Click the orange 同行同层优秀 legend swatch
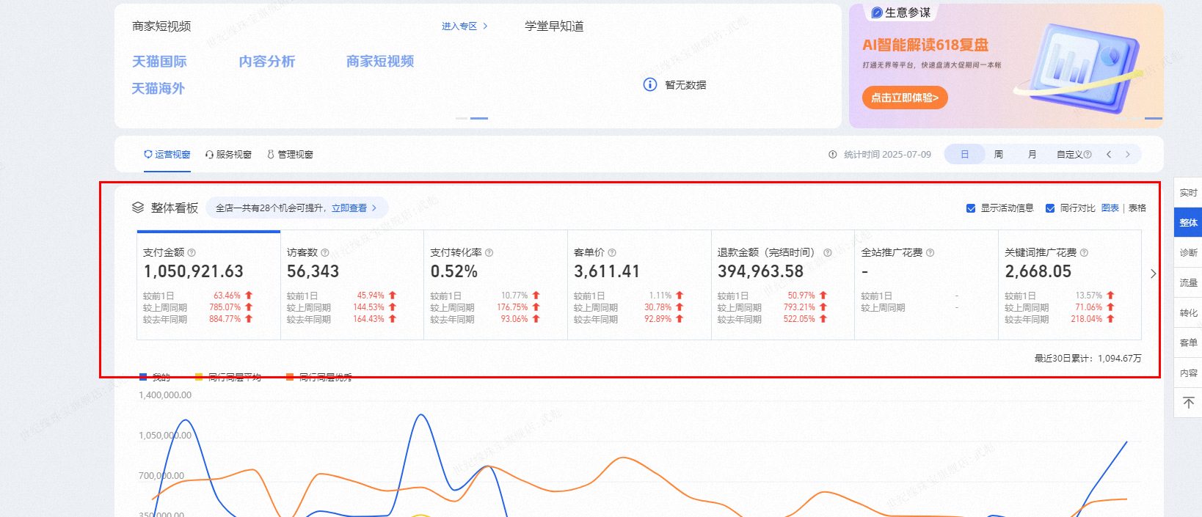This screenshot has width=1202, height=517. pyautogui.click(x=290, y=377)
